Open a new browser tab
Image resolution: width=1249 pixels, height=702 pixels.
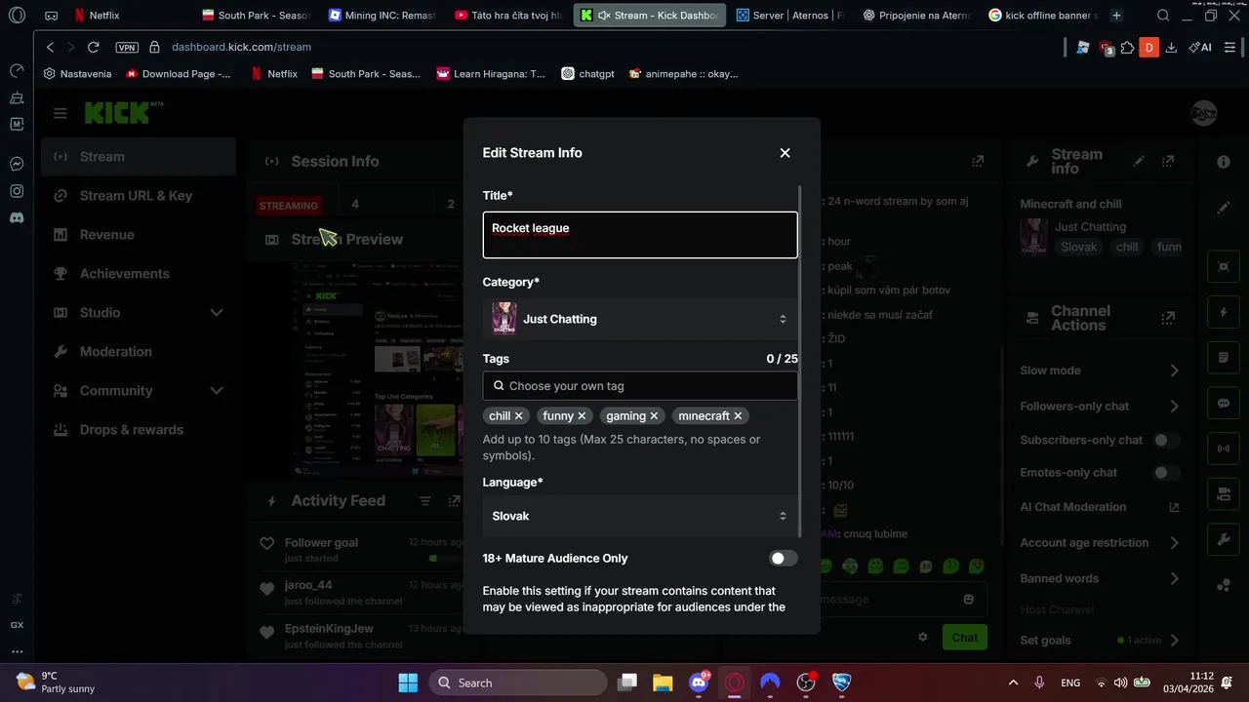[x=1116, y=16]
